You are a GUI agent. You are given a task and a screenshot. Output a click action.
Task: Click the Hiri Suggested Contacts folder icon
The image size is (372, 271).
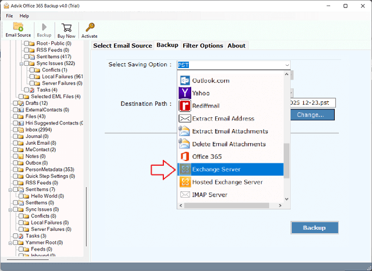[21, 123]
